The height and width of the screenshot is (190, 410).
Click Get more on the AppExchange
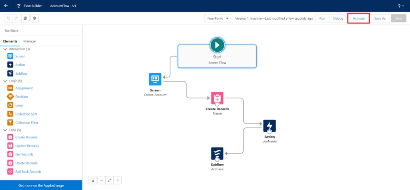tap(41, 185)
